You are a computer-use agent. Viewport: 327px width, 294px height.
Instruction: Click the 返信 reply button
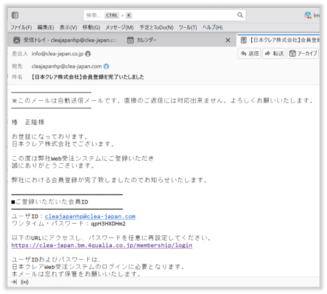(x=250, y=53)
